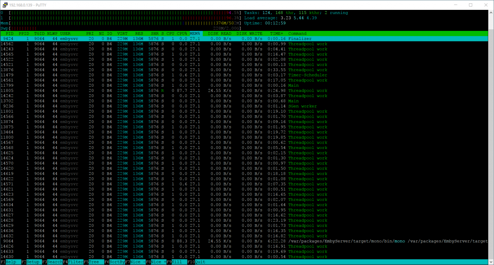Select the SGen worker process row
This screenshot has width=494, height=265.
click(165, 106)
